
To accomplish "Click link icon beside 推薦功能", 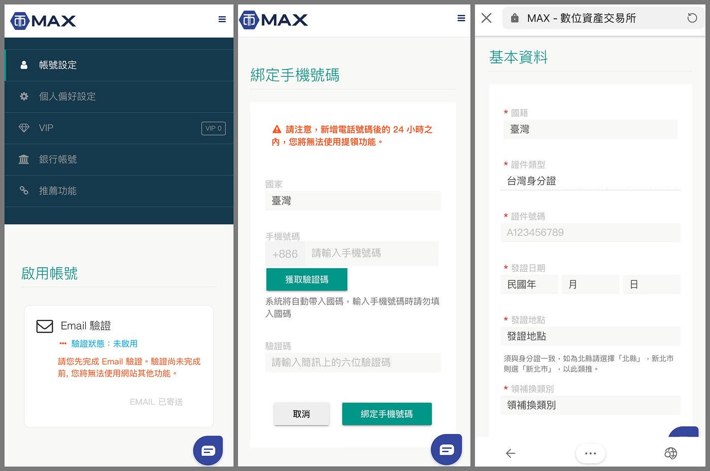I will 24,191.
